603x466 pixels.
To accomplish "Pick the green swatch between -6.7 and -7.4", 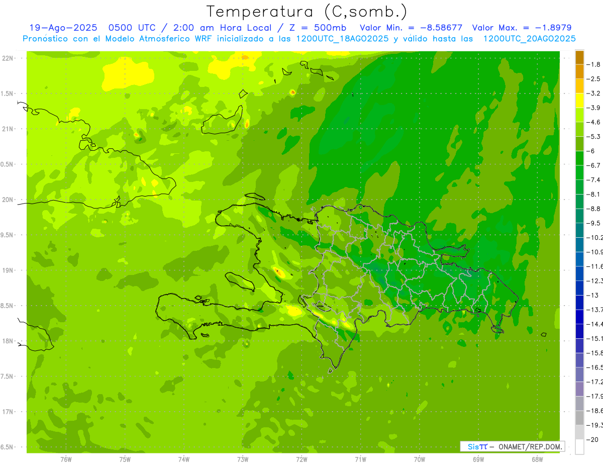I will 579,172.
